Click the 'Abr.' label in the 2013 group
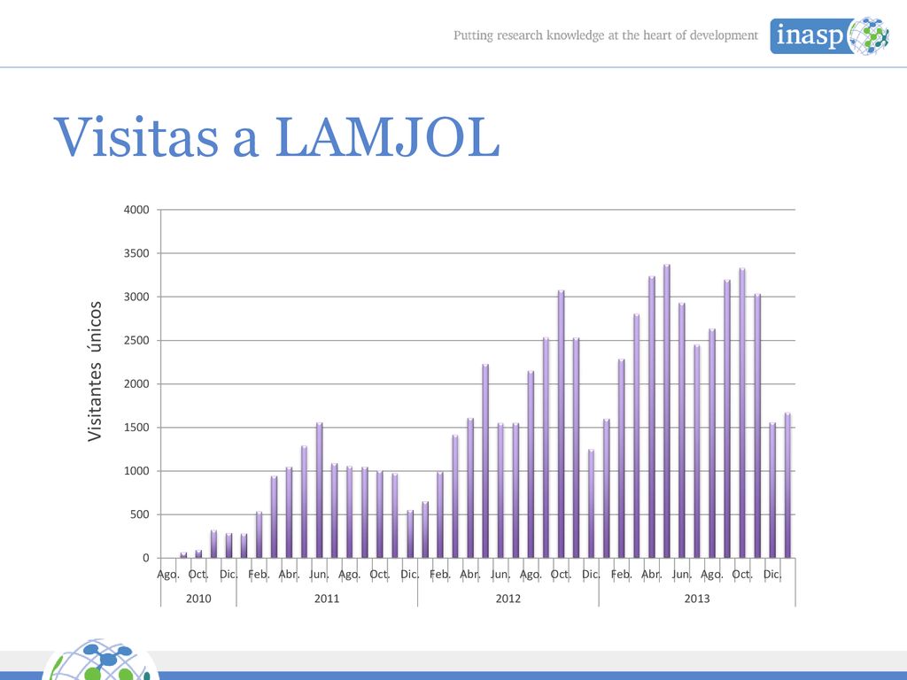Image resolution: width=907 pixels, height=680 pixels. tap(651, 575)
